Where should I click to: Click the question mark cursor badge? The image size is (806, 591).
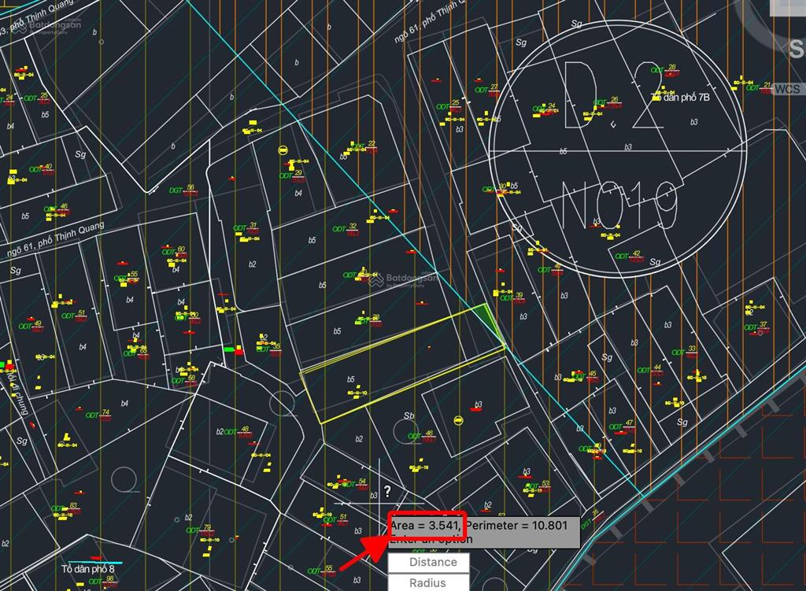[387, 491]
